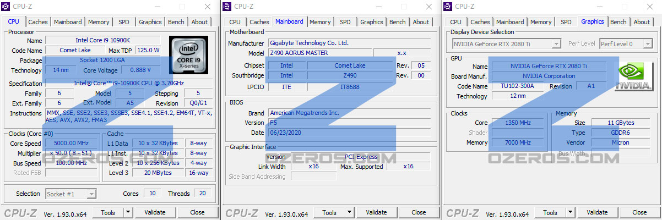Click BIOS brand American Megatrends Inc.
Viewport: 662px width, 220px height.
tap(349, 113)
